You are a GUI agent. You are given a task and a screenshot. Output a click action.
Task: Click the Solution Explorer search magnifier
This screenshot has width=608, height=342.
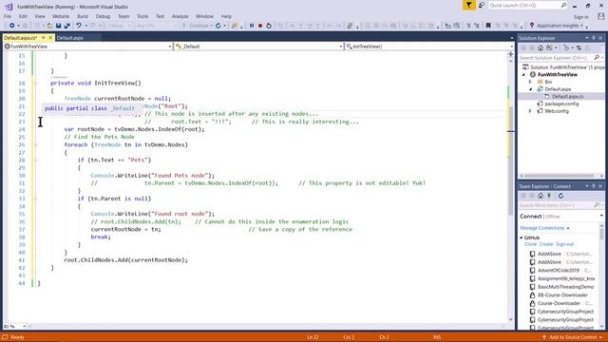coord(597,58)
